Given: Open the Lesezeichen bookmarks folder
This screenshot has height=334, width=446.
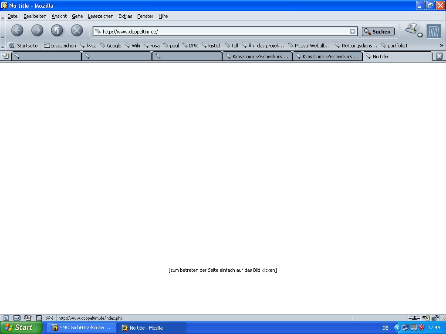Looking at the screenshot, I should 60,46.
